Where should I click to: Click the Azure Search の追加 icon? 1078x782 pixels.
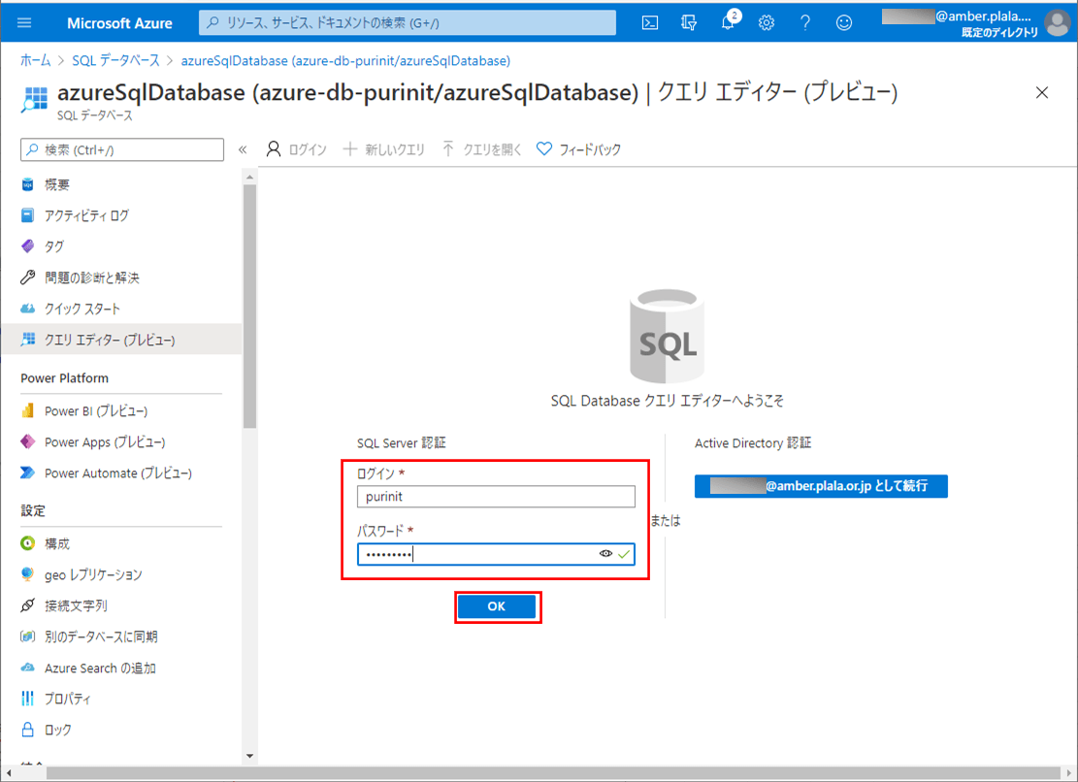tap(27, 668)
